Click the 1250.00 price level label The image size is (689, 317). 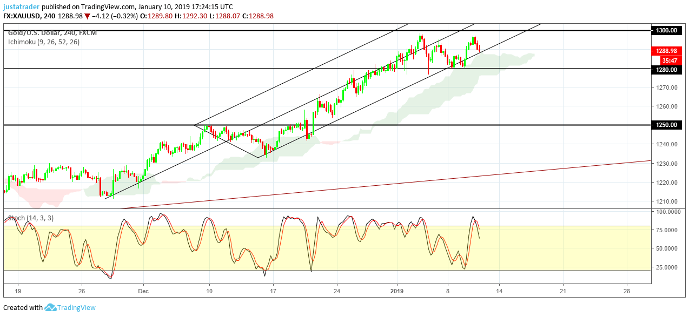(666, 125)
